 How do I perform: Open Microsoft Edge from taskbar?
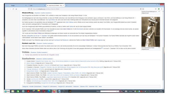coord(49,91)
